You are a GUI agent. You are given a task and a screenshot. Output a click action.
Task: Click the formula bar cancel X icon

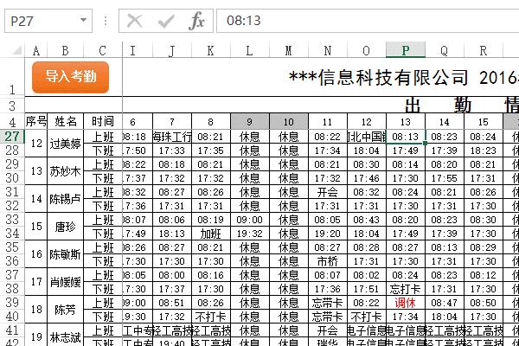pyautogui.click(x=134, y=21)
